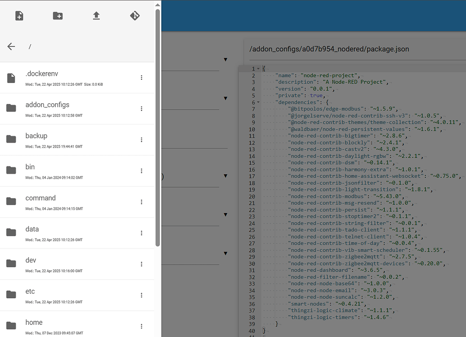
Task: Open the etc folder
Action: click(x=77, y=295)
